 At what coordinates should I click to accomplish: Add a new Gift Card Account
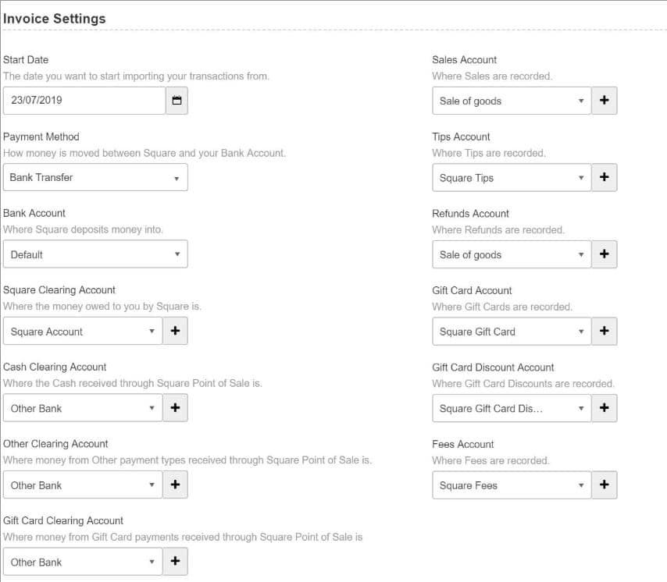coord(604,332)
